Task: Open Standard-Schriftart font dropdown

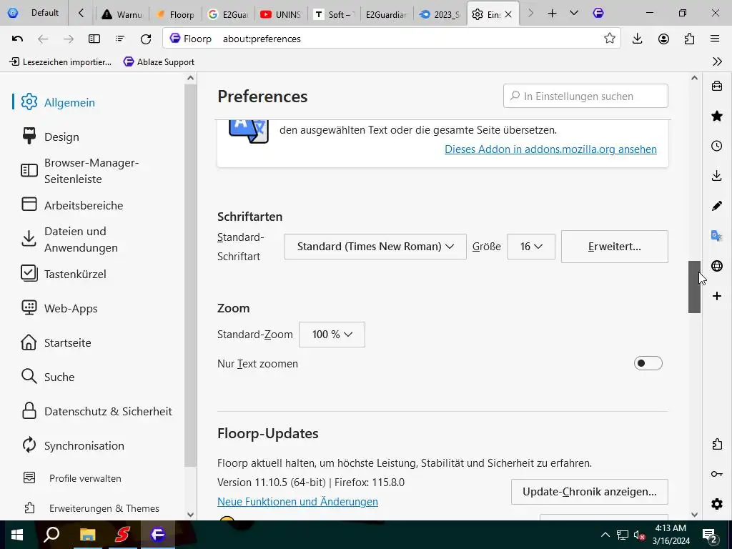Action: [x=375, y=247]
